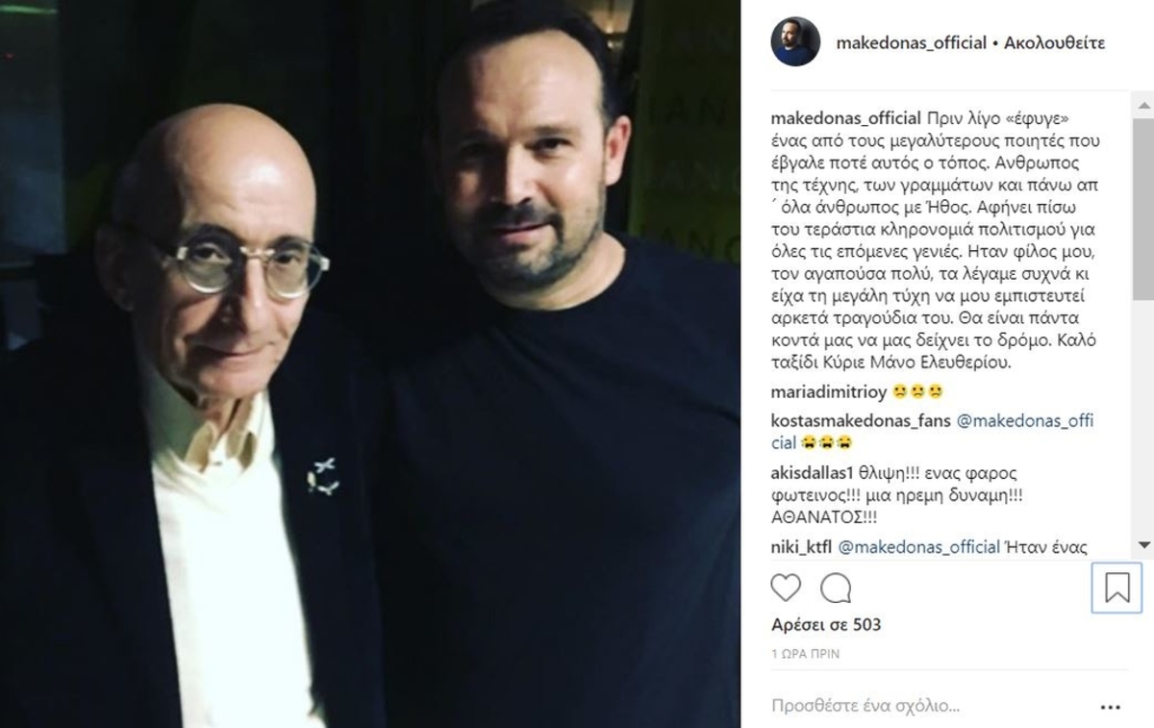The height and width of the screenshot is (728, 1154).
Task: Click the @makedonas_official mention in niki_ktfl's comment
Action: coord(919,547)
